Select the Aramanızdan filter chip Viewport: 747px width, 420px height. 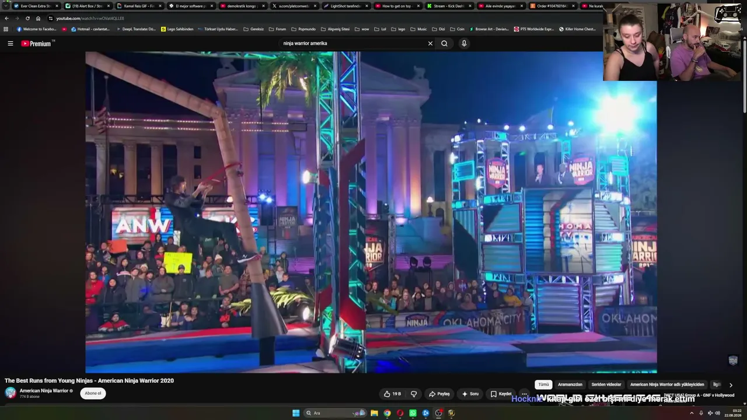570,384
